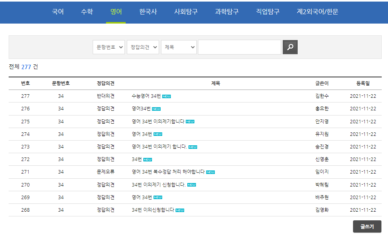Open the 제목 search-field dropdown
Viewport: 388px width, 238px height.
179,47
